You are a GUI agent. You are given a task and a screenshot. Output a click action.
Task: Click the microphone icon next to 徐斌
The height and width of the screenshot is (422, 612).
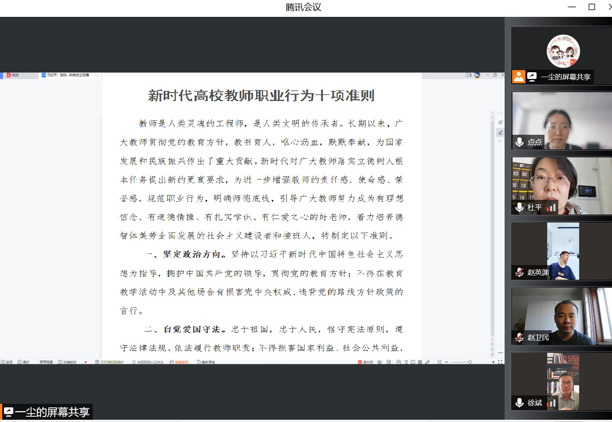point(519,402)
